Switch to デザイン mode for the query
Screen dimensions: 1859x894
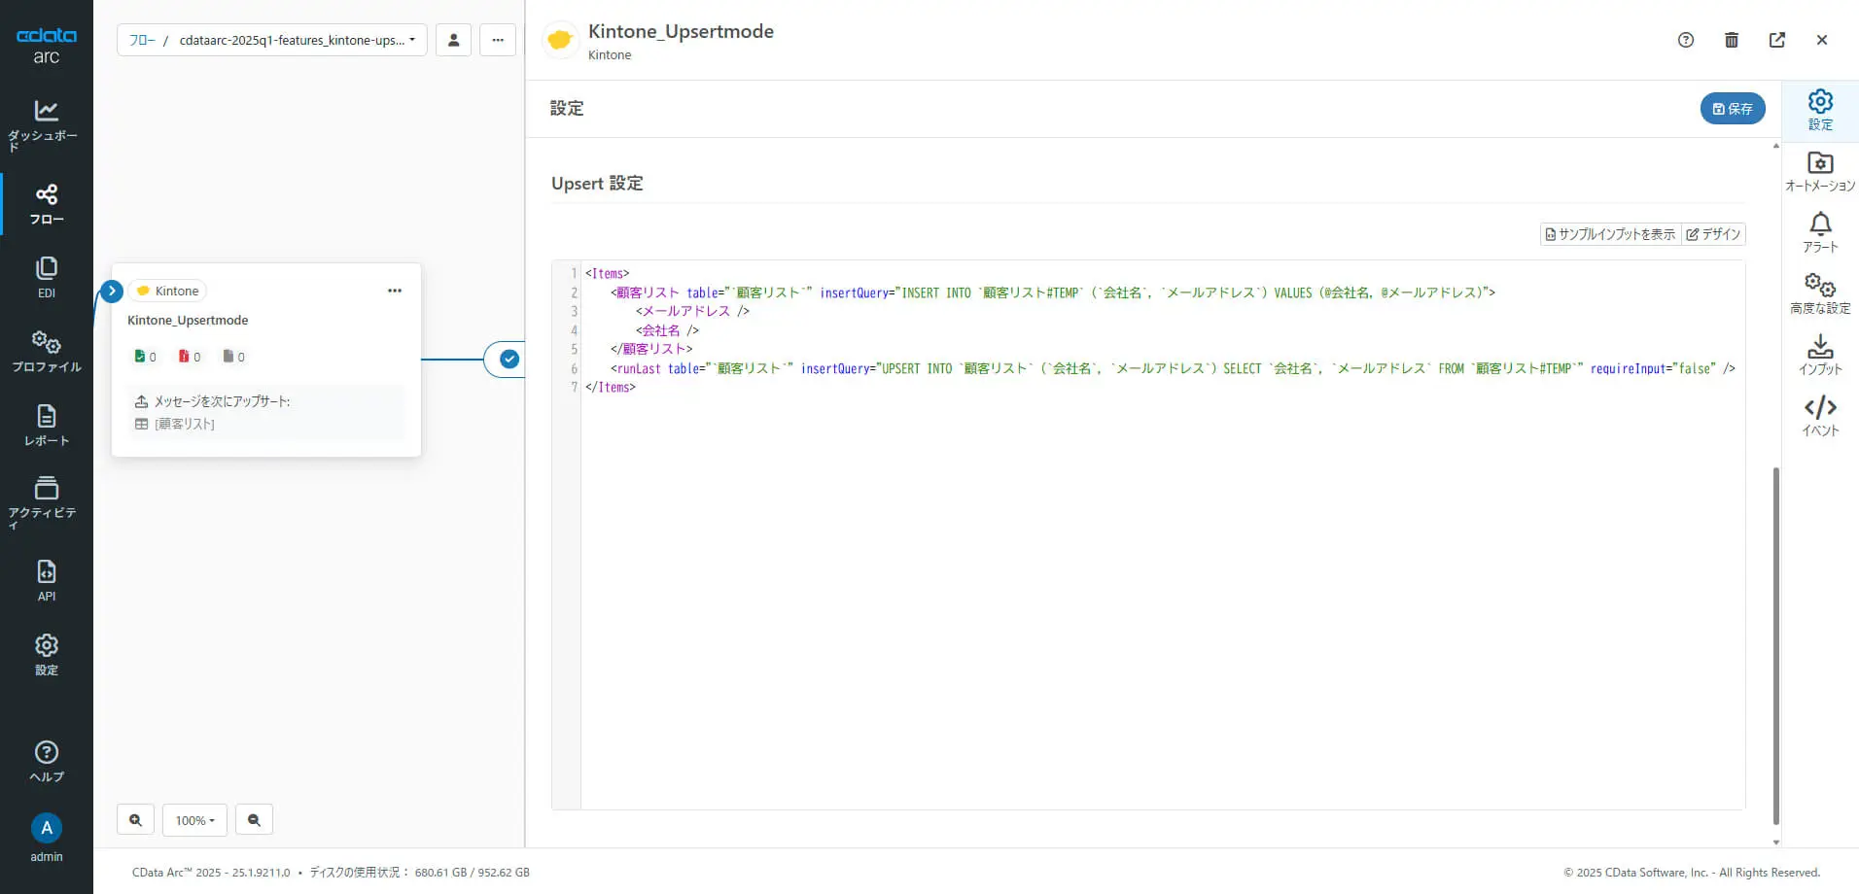coord(1713,233)
